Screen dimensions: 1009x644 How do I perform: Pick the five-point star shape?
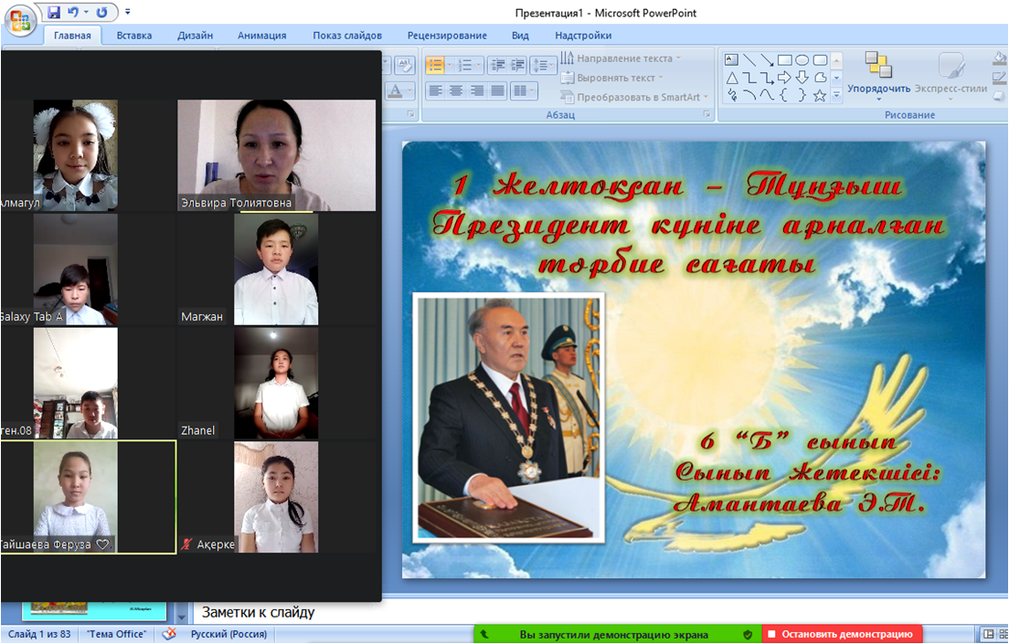(819, 95)
